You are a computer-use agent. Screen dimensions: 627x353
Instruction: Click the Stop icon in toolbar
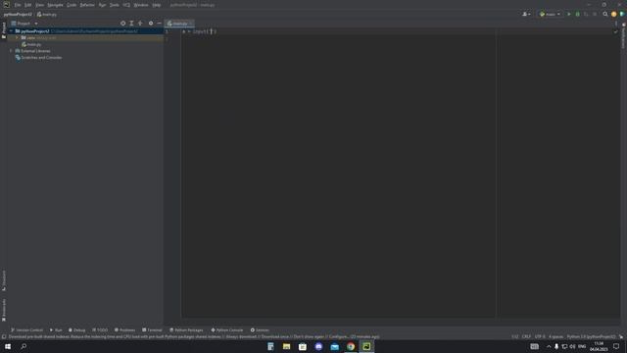point(595,14)
